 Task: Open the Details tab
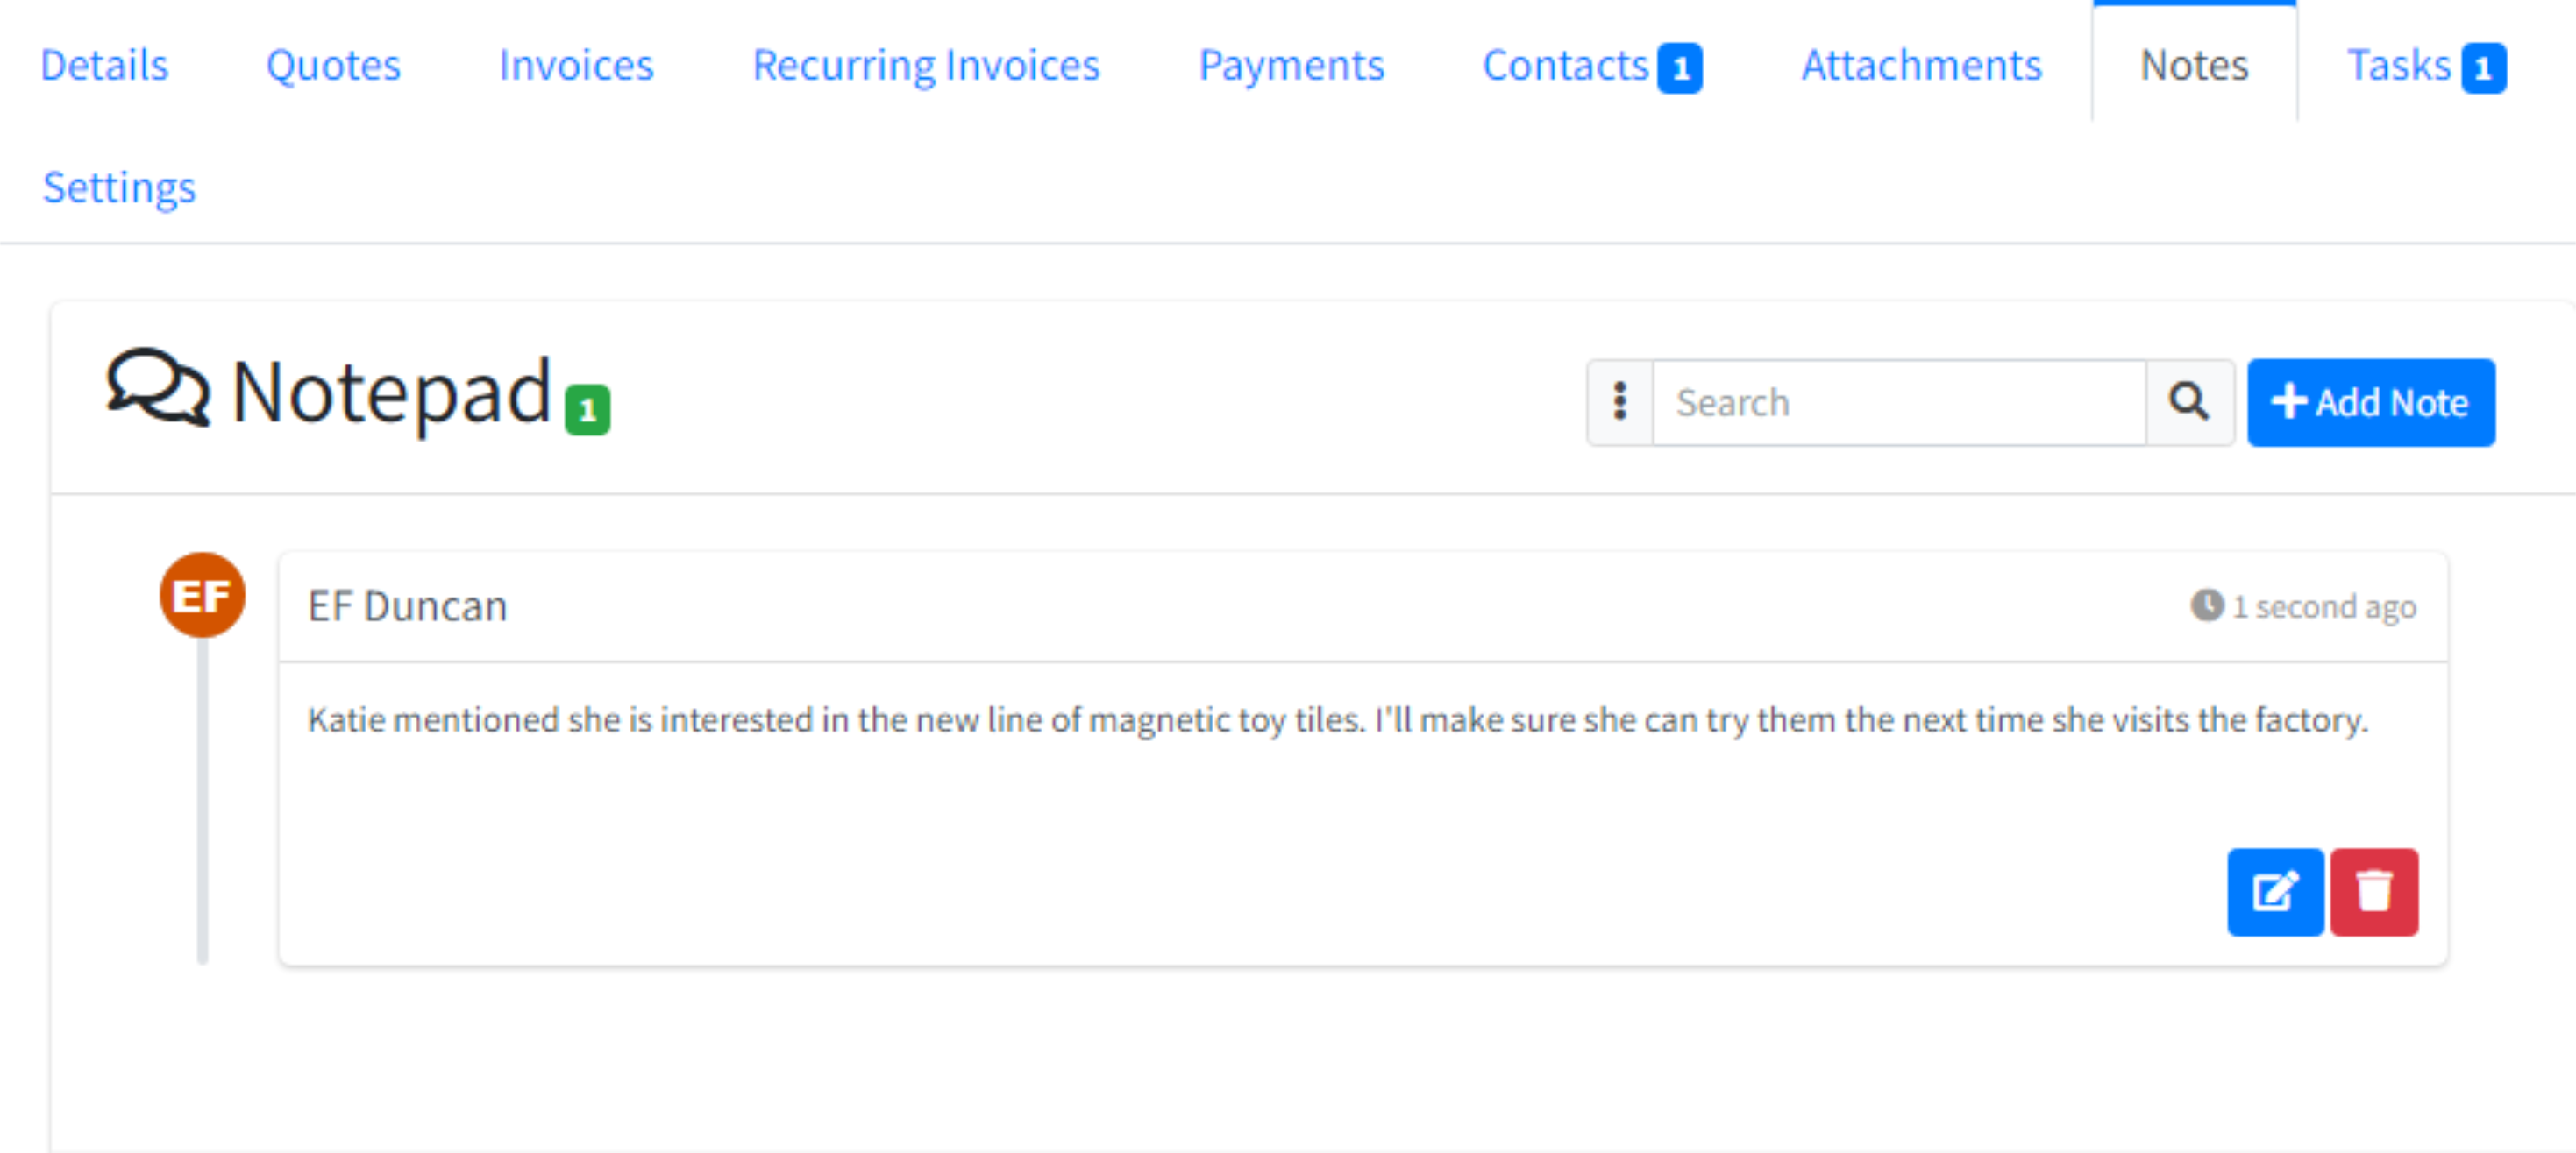point(105,66)
